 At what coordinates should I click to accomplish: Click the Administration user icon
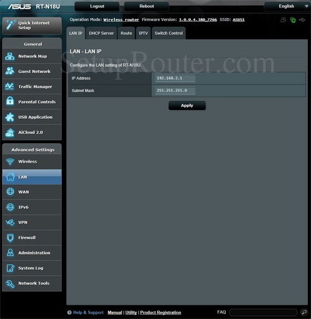click(10, 252)
